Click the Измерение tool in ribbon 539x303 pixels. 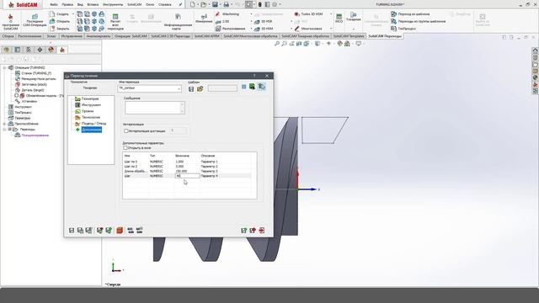coord(204,19)
